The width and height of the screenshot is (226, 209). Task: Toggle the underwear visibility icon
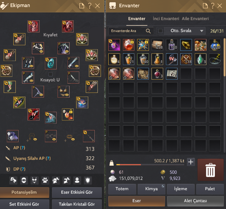pyautogui.click(x=34, y=180)
